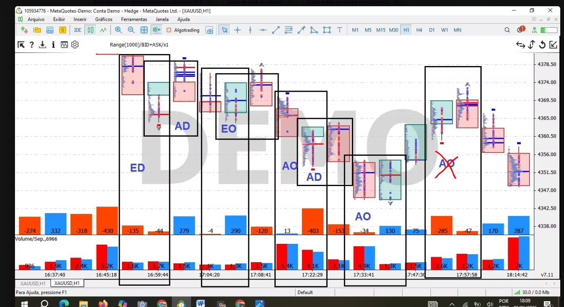
Task: Toggle chart auto-shift button in toolbar
Action: click(x=157, y=30)
